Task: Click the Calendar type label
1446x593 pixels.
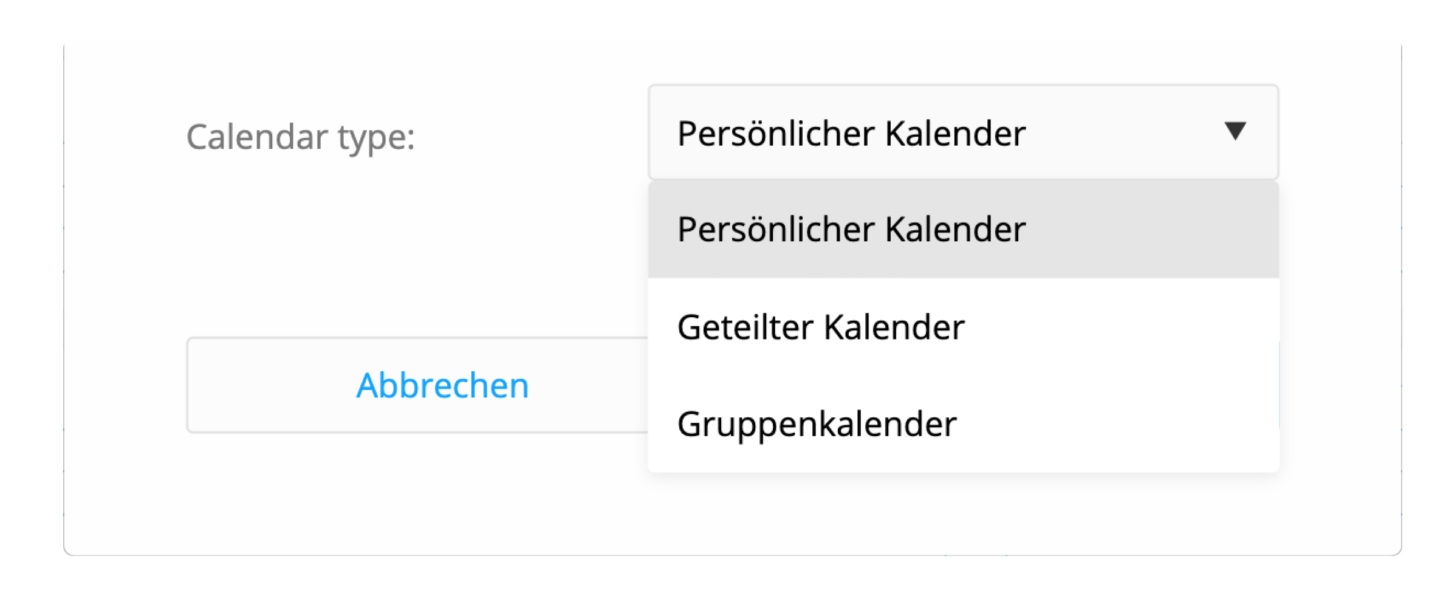Action: tap(301, 137)
